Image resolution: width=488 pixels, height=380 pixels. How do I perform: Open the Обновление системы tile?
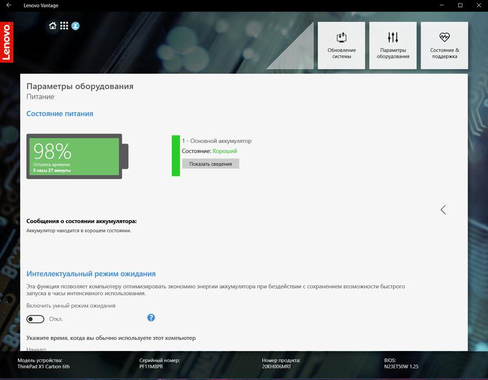point(342,45)
